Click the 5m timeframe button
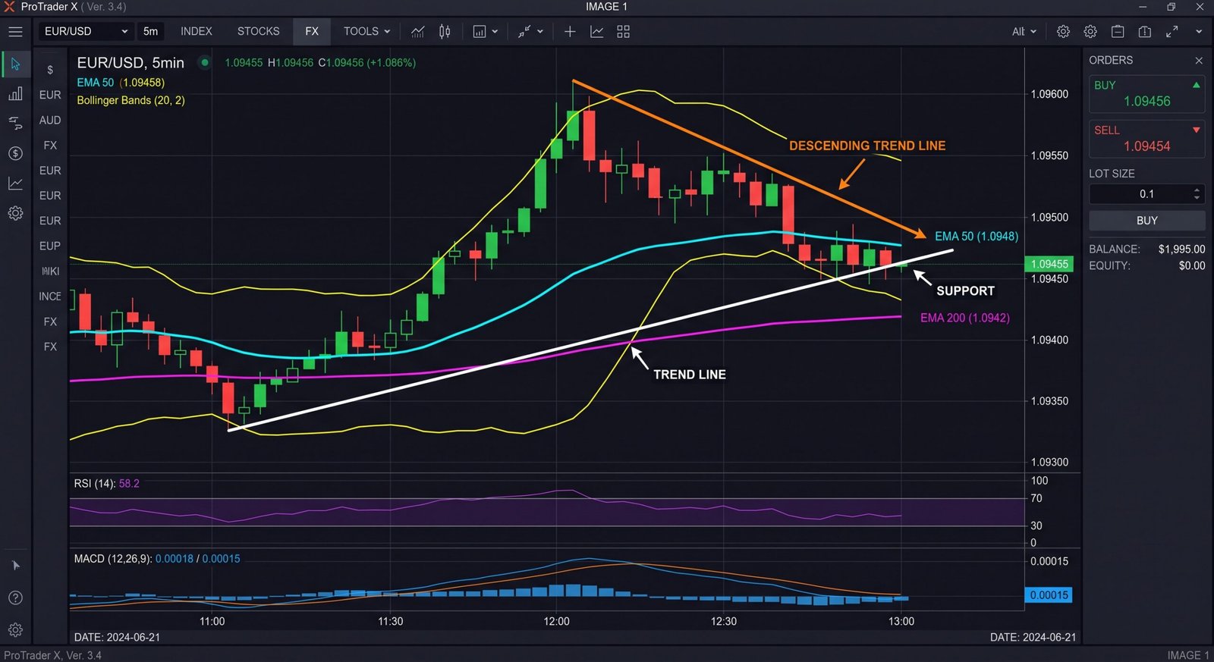 [x=150, y=32]
